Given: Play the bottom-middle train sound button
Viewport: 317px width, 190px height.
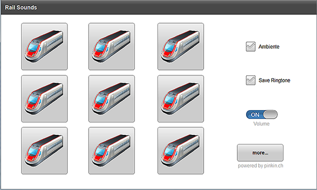Looking at the screenshot, I should (112, 151).
